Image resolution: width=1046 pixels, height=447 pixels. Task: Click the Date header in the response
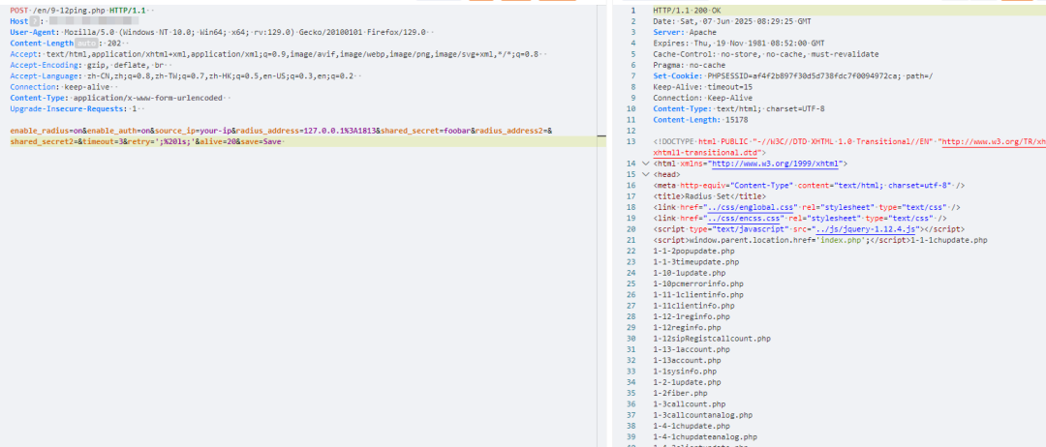coord(734,22)
